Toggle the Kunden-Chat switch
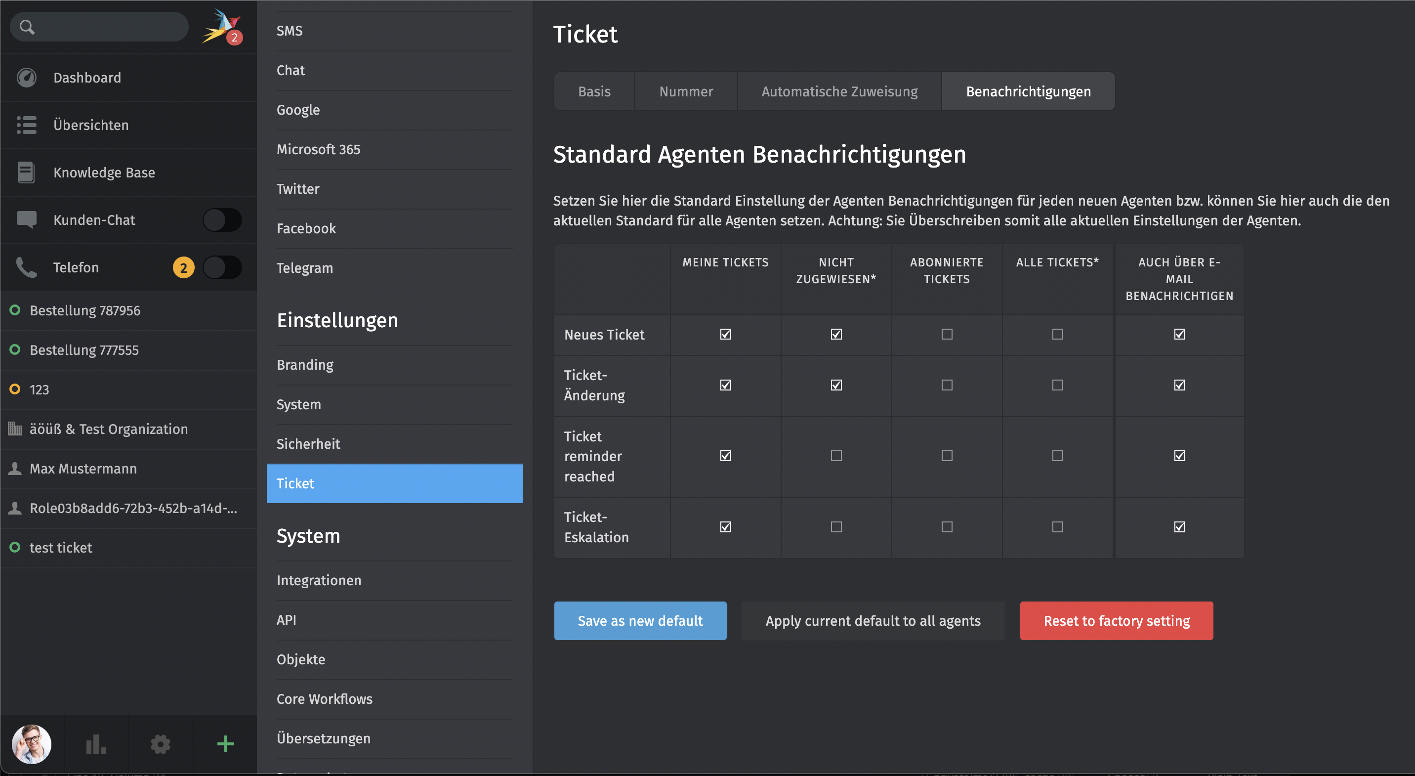The width and height of the screenshot is (1415, 776). click(222, 220)
